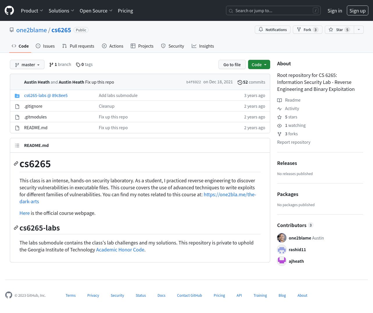Switch to the Projects tab
The height and width of the screenshot is (313, 373).
pos(142,46)
